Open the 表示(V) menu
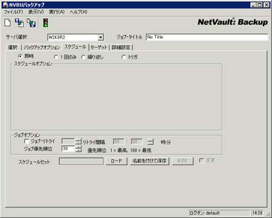This screenshot has width=272, height=218. [36, 12]
